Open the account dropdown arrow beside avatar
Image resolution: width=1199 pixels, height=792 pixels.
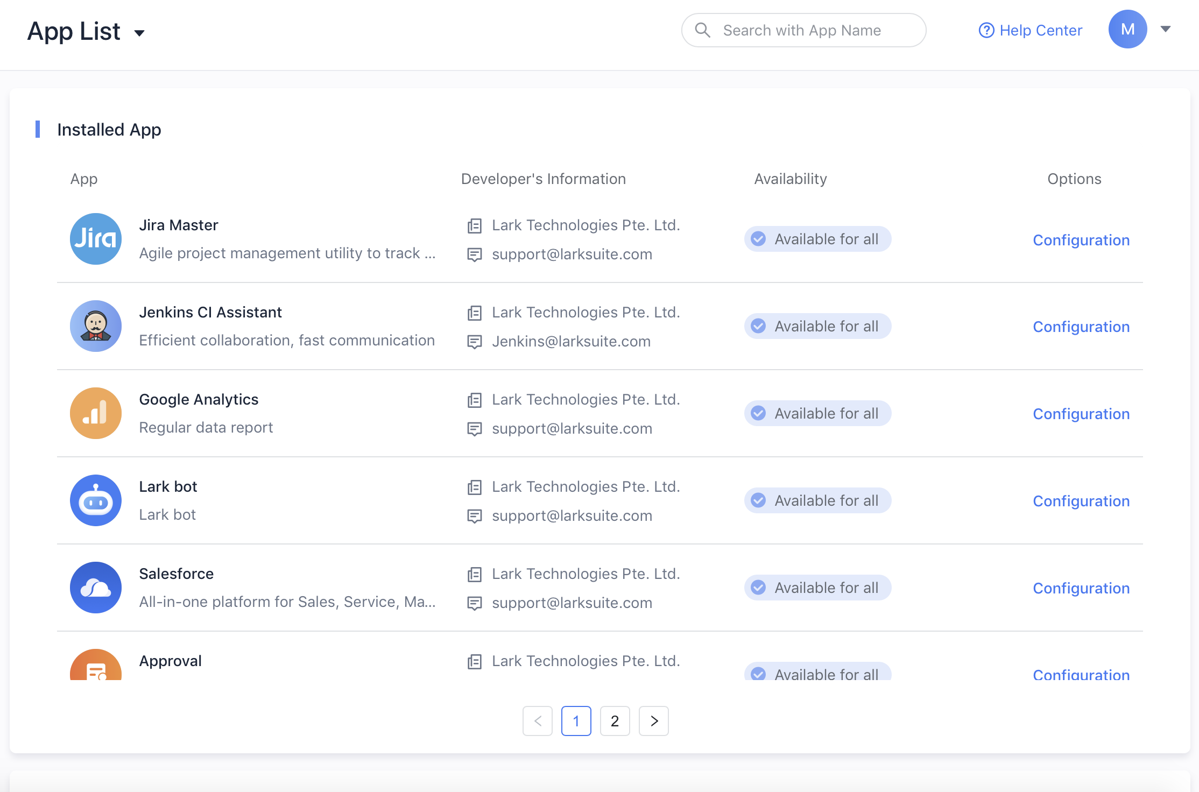coord(1166,29)
